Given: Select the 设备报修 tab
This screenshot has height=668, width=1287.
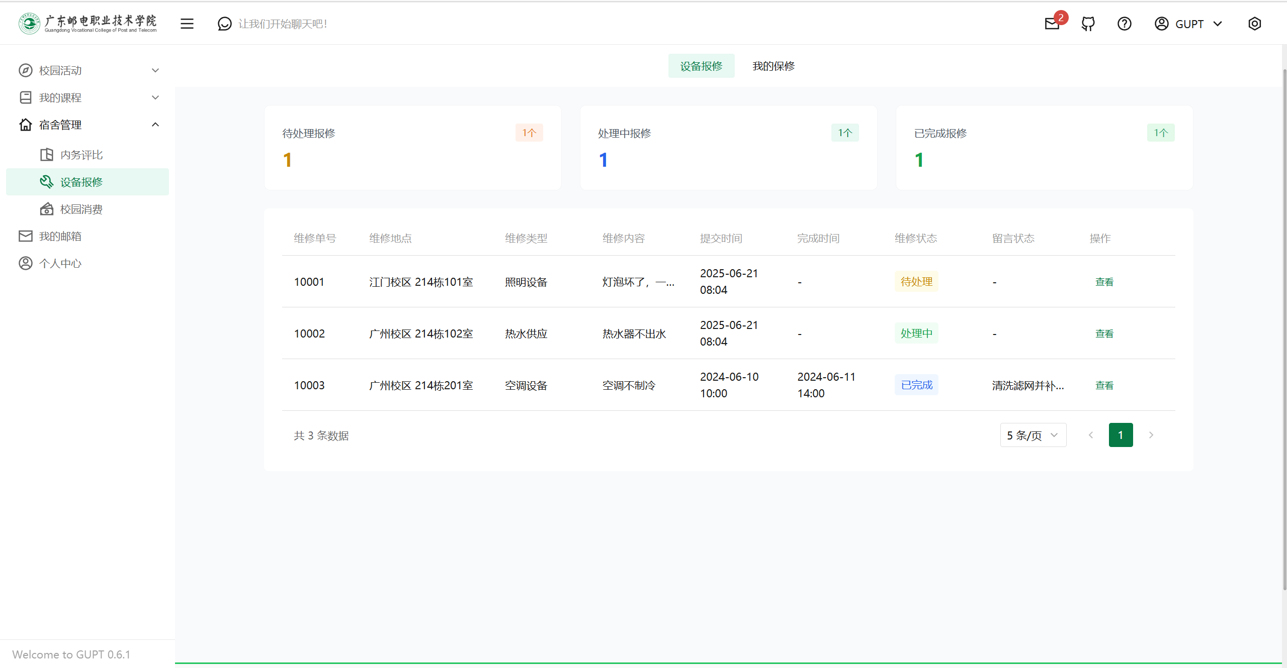Looking at the screenshot, I should (701, 66).
